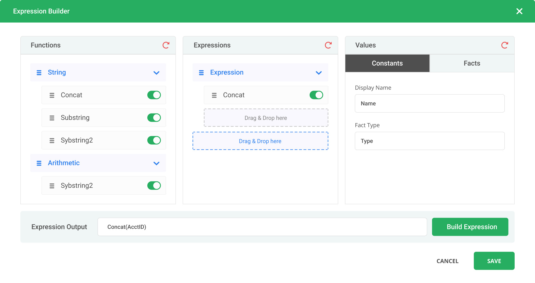Grab drag handle of Sybstring2 under String
Viewport: 535px width, 283px height.
tap(52, 141)
